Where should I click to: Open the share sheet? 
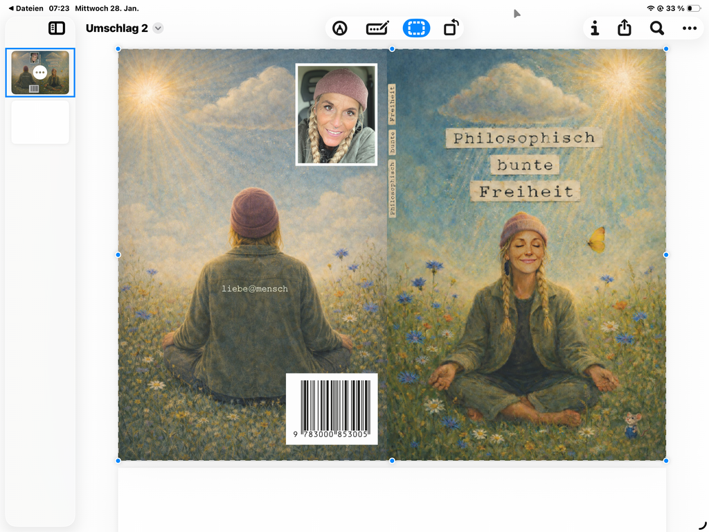625,28
